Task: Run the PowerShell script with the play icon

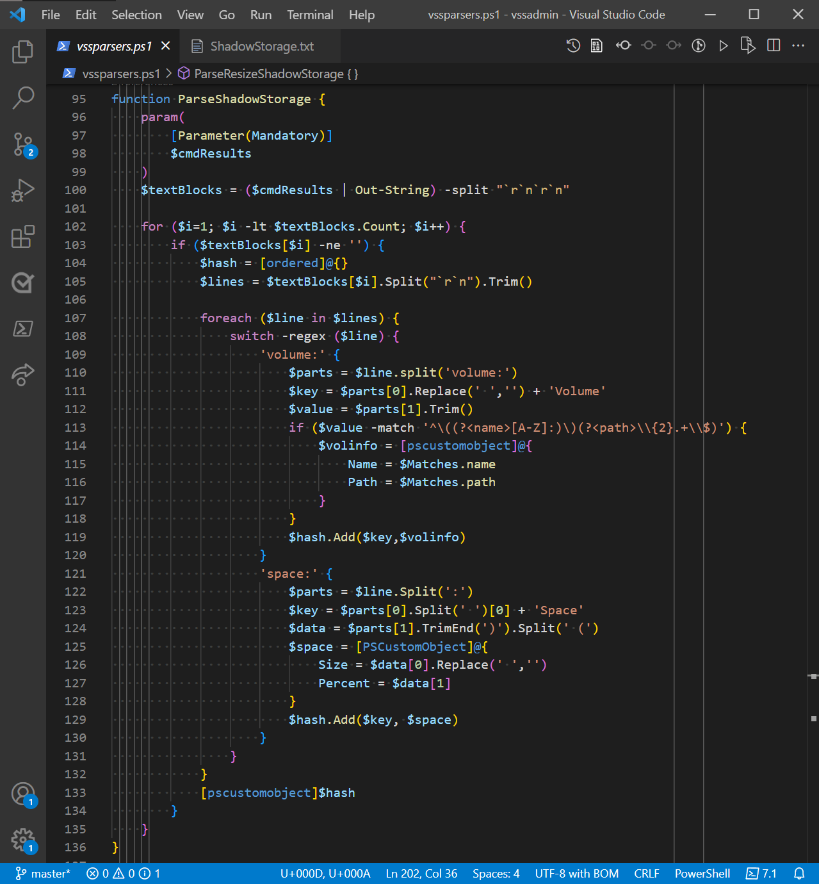Action: click(723, 45)
